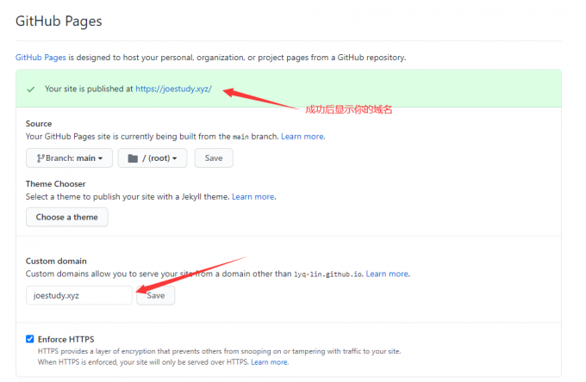Expand the Branch: main dropdown

point(69,158)
